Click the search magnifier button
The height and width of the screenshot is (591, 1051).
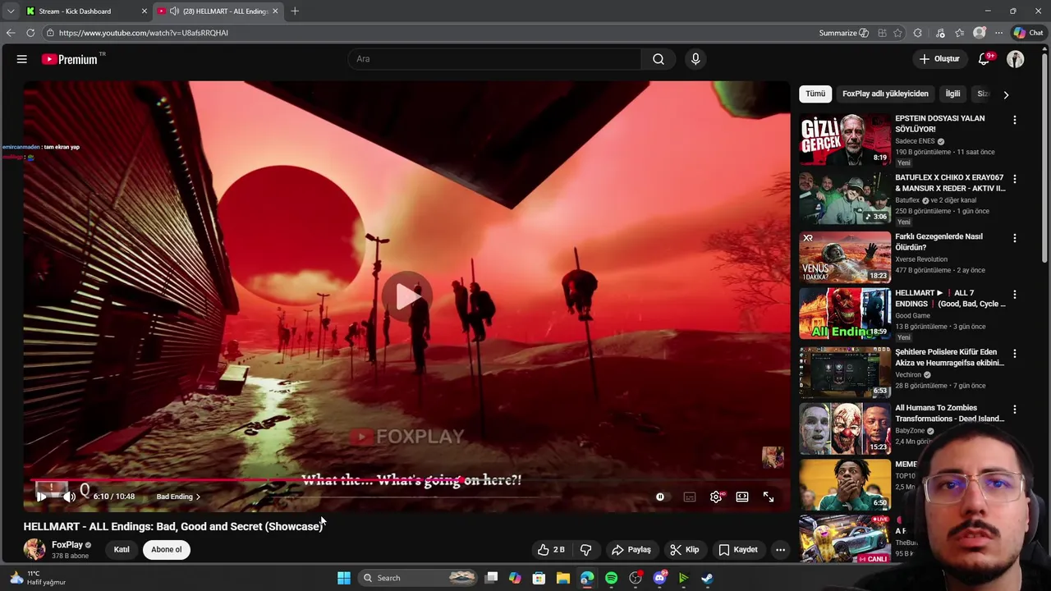pyautogui.click(x=659, y=59)
